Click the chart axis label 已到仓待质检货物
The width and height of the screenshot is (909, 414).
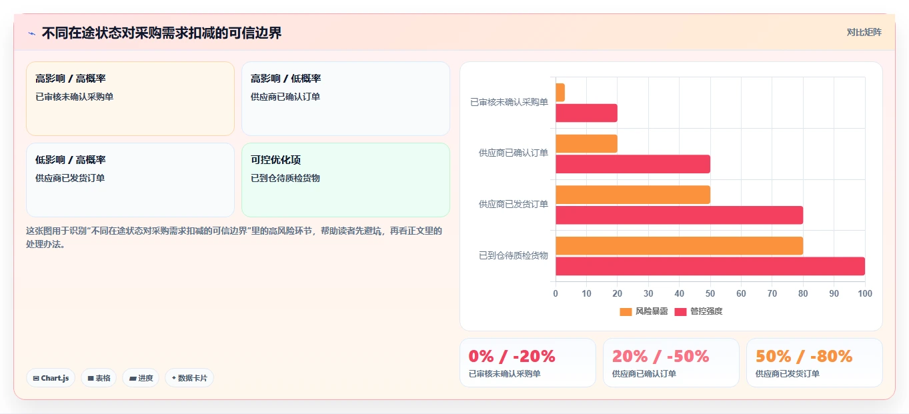point(514,255)
